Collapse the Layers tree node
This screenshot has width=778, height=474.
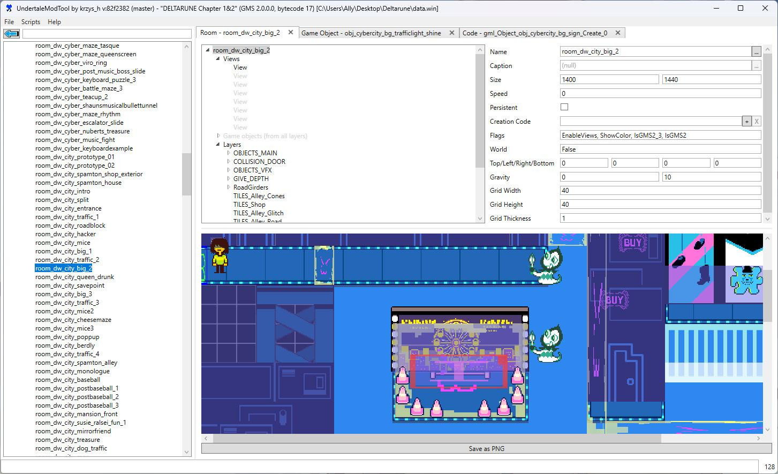pos(218,145)
